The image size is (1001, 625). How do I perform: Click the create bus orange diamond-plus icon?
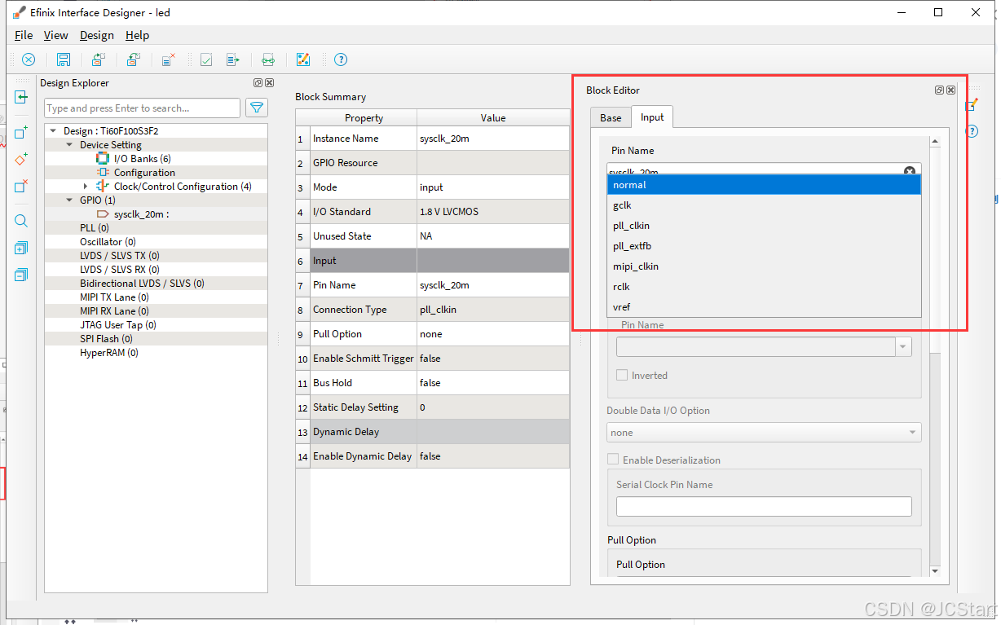click(x=22, y=159)
